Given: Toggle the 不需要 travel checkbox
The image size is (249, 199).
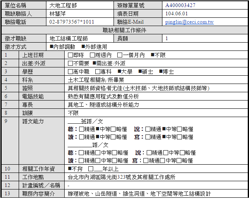Looking at the screenshot, I should (70, 63).
